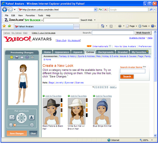Screen dimensions: 158x144
Task: Open the Favorites menu
Action: [x=30, y=16]
